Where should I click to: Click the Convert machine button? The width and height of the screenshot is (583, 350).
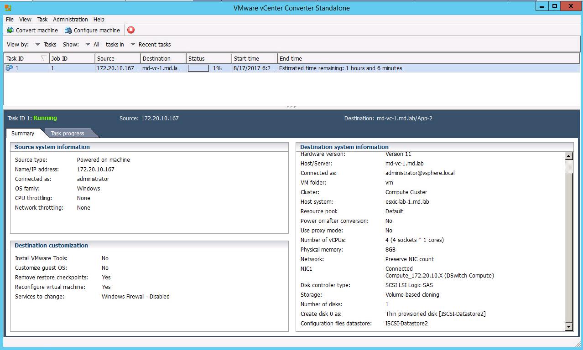pos(32,30)
